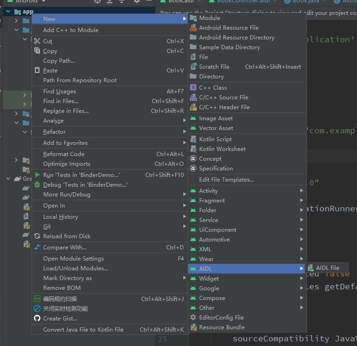357x346 pixels.
Task: Expand the Local History submenu arrow
Action: point(184,216)
